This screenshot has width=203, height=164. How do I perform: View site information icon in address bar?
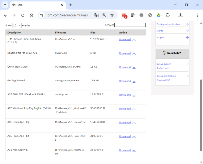(42, 15)
